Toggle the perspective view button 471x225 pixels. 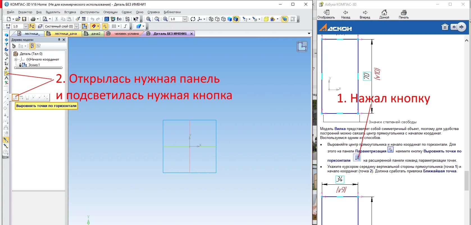(x=266, y=19)
